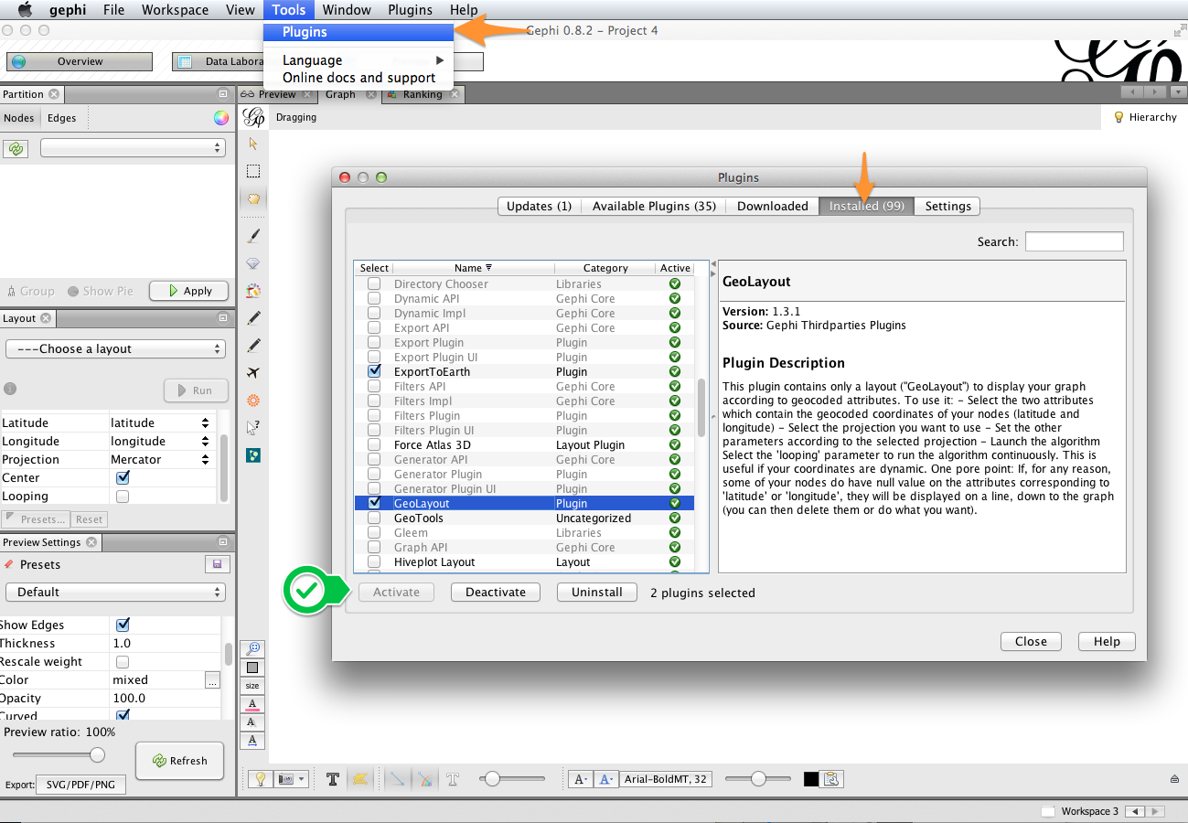The image size is (1188, 823).
Task: Toggle the yellow hulls display icon
Action: pos(360,779)
